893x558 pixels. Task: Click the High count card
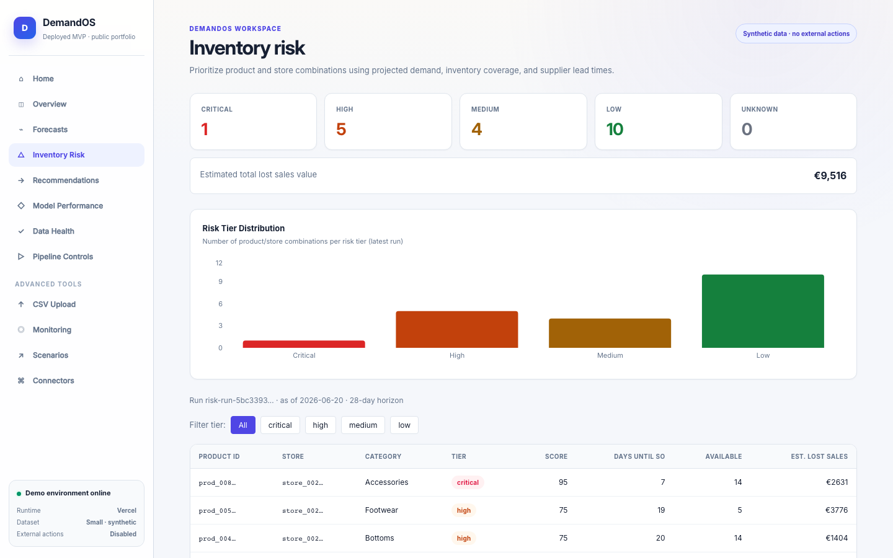(x=388, y=122)
